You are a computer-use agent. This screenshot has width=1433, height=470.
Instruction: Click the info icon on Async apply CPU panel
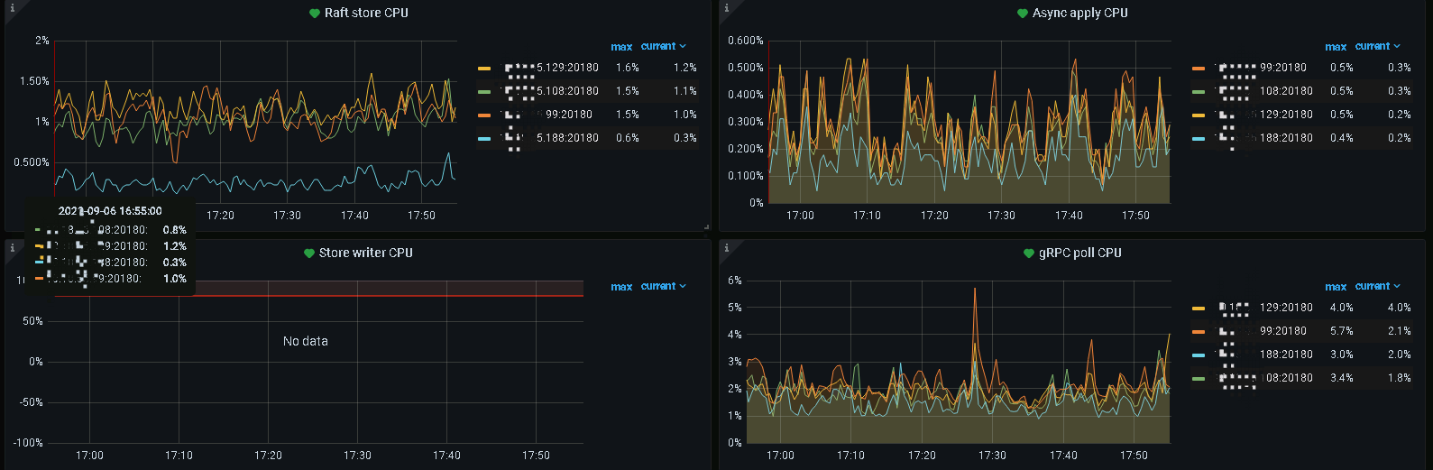[x=726, y=8]
